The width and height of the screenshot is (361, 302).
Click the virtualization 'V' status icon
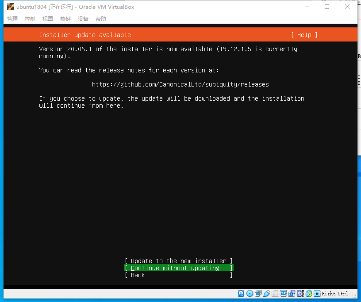[300, 294]
